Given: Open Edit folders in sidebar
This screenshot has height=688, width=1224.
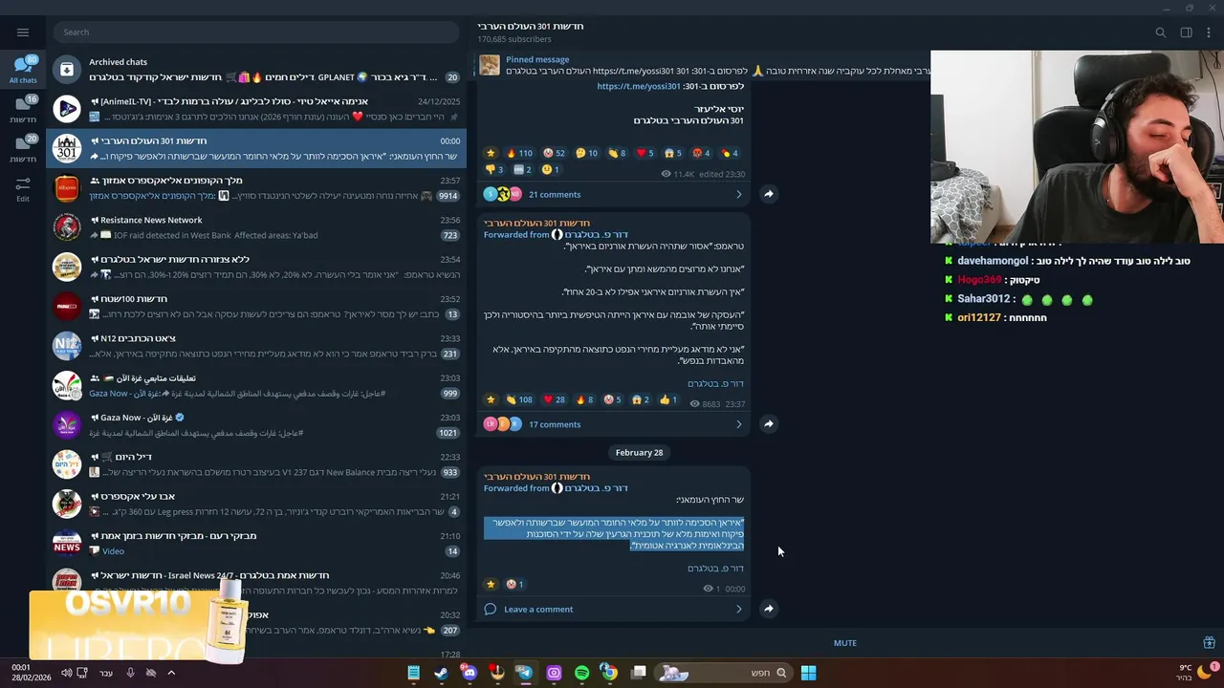Looking at the screenshot, I should click(23, 188).
